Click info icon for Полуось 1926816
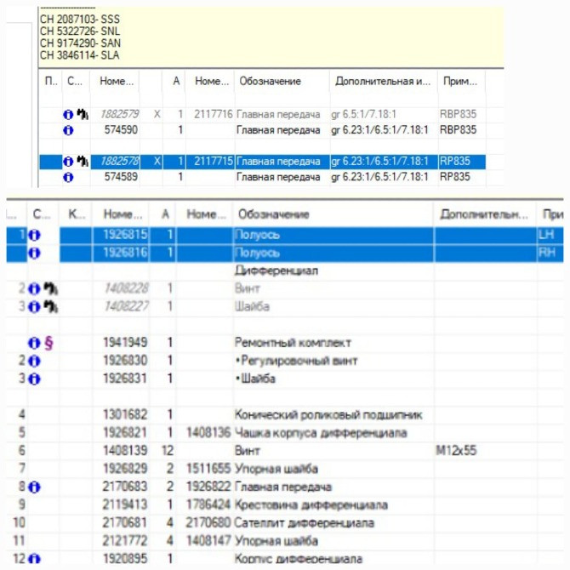 tap(35, 253)
